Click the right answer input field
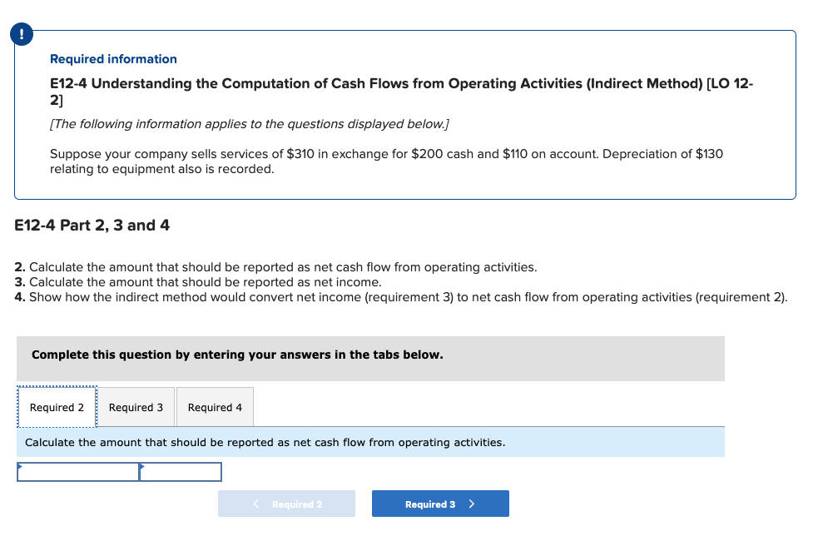This screenshot has width=823, height=536. (x=179, y=472)
